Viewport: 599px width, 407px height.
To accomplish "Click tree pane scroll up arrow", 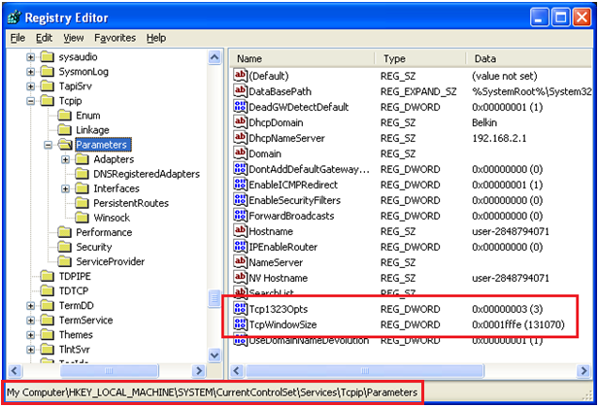I will pyautogui.click(x=215, y=57).
